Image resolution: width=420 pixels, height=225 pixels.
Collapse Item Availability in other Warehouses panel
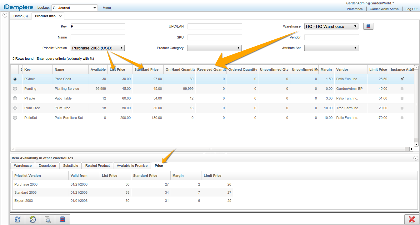coord(415,158)
